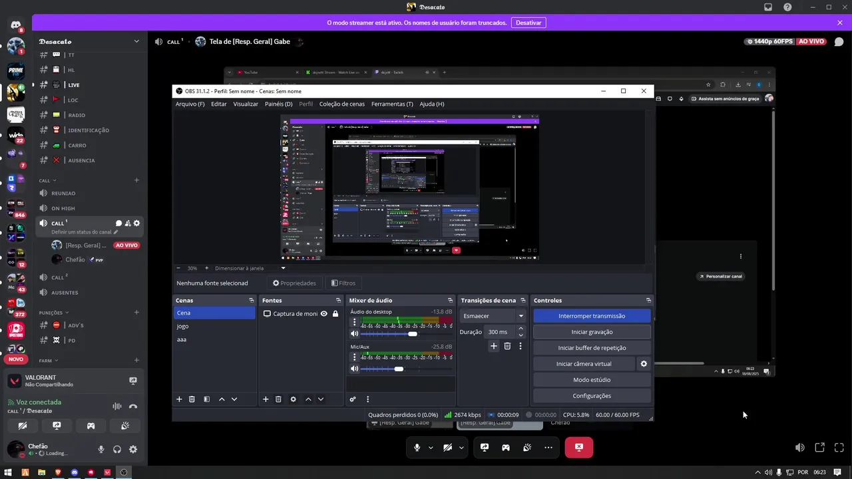
Task: Click the red end-call button in stream controls
Action: click(x=579, y=448)
